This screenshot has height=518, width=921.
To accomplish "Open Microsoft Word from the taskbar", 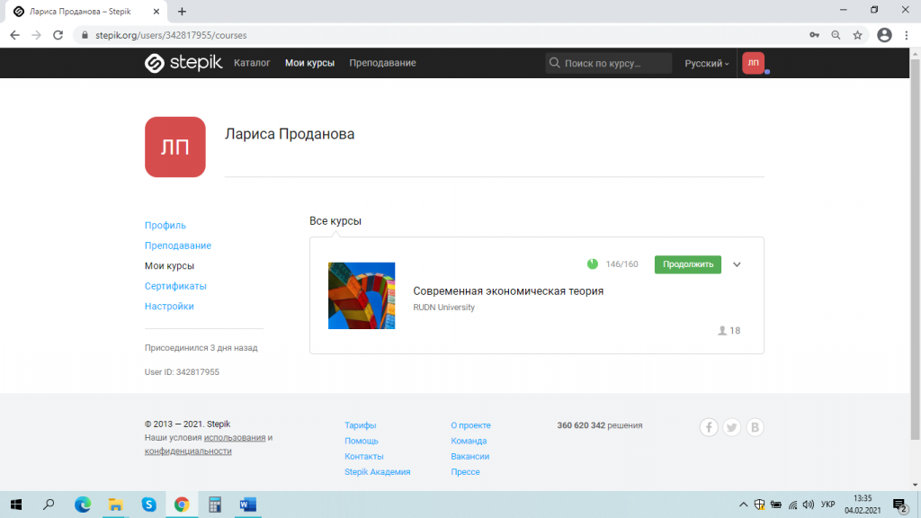I will point(248,505).
